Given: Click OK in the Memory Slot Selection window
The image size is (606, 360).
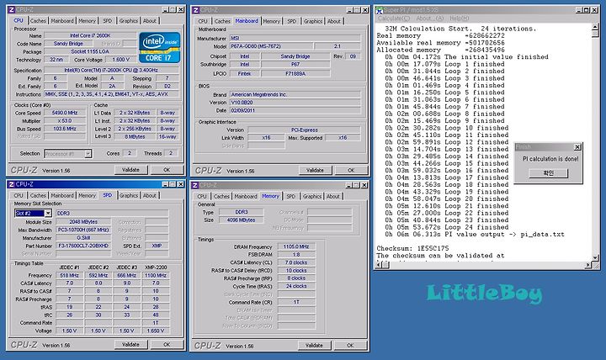Looking at the screenshot, I should (x=167, y=344).
